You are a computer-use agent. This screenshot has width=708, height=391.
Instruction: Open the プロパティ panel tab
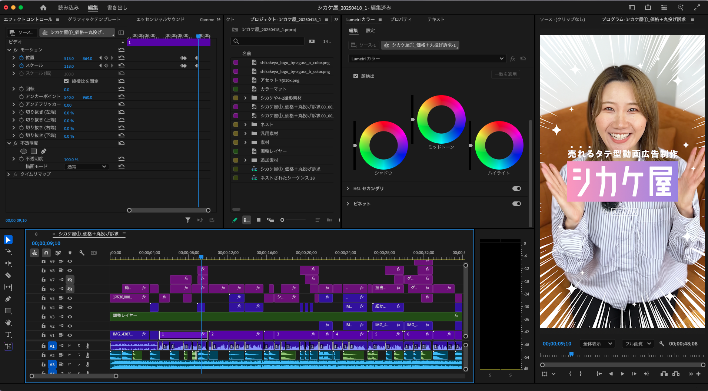pos(401,19)
